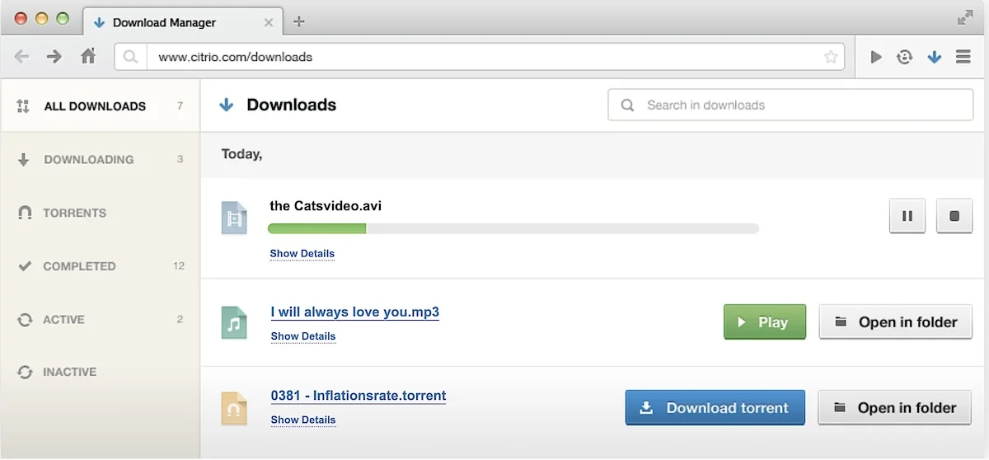
Task: Show ACTIVE downloads in sidebar
Action: pos(100,319)
